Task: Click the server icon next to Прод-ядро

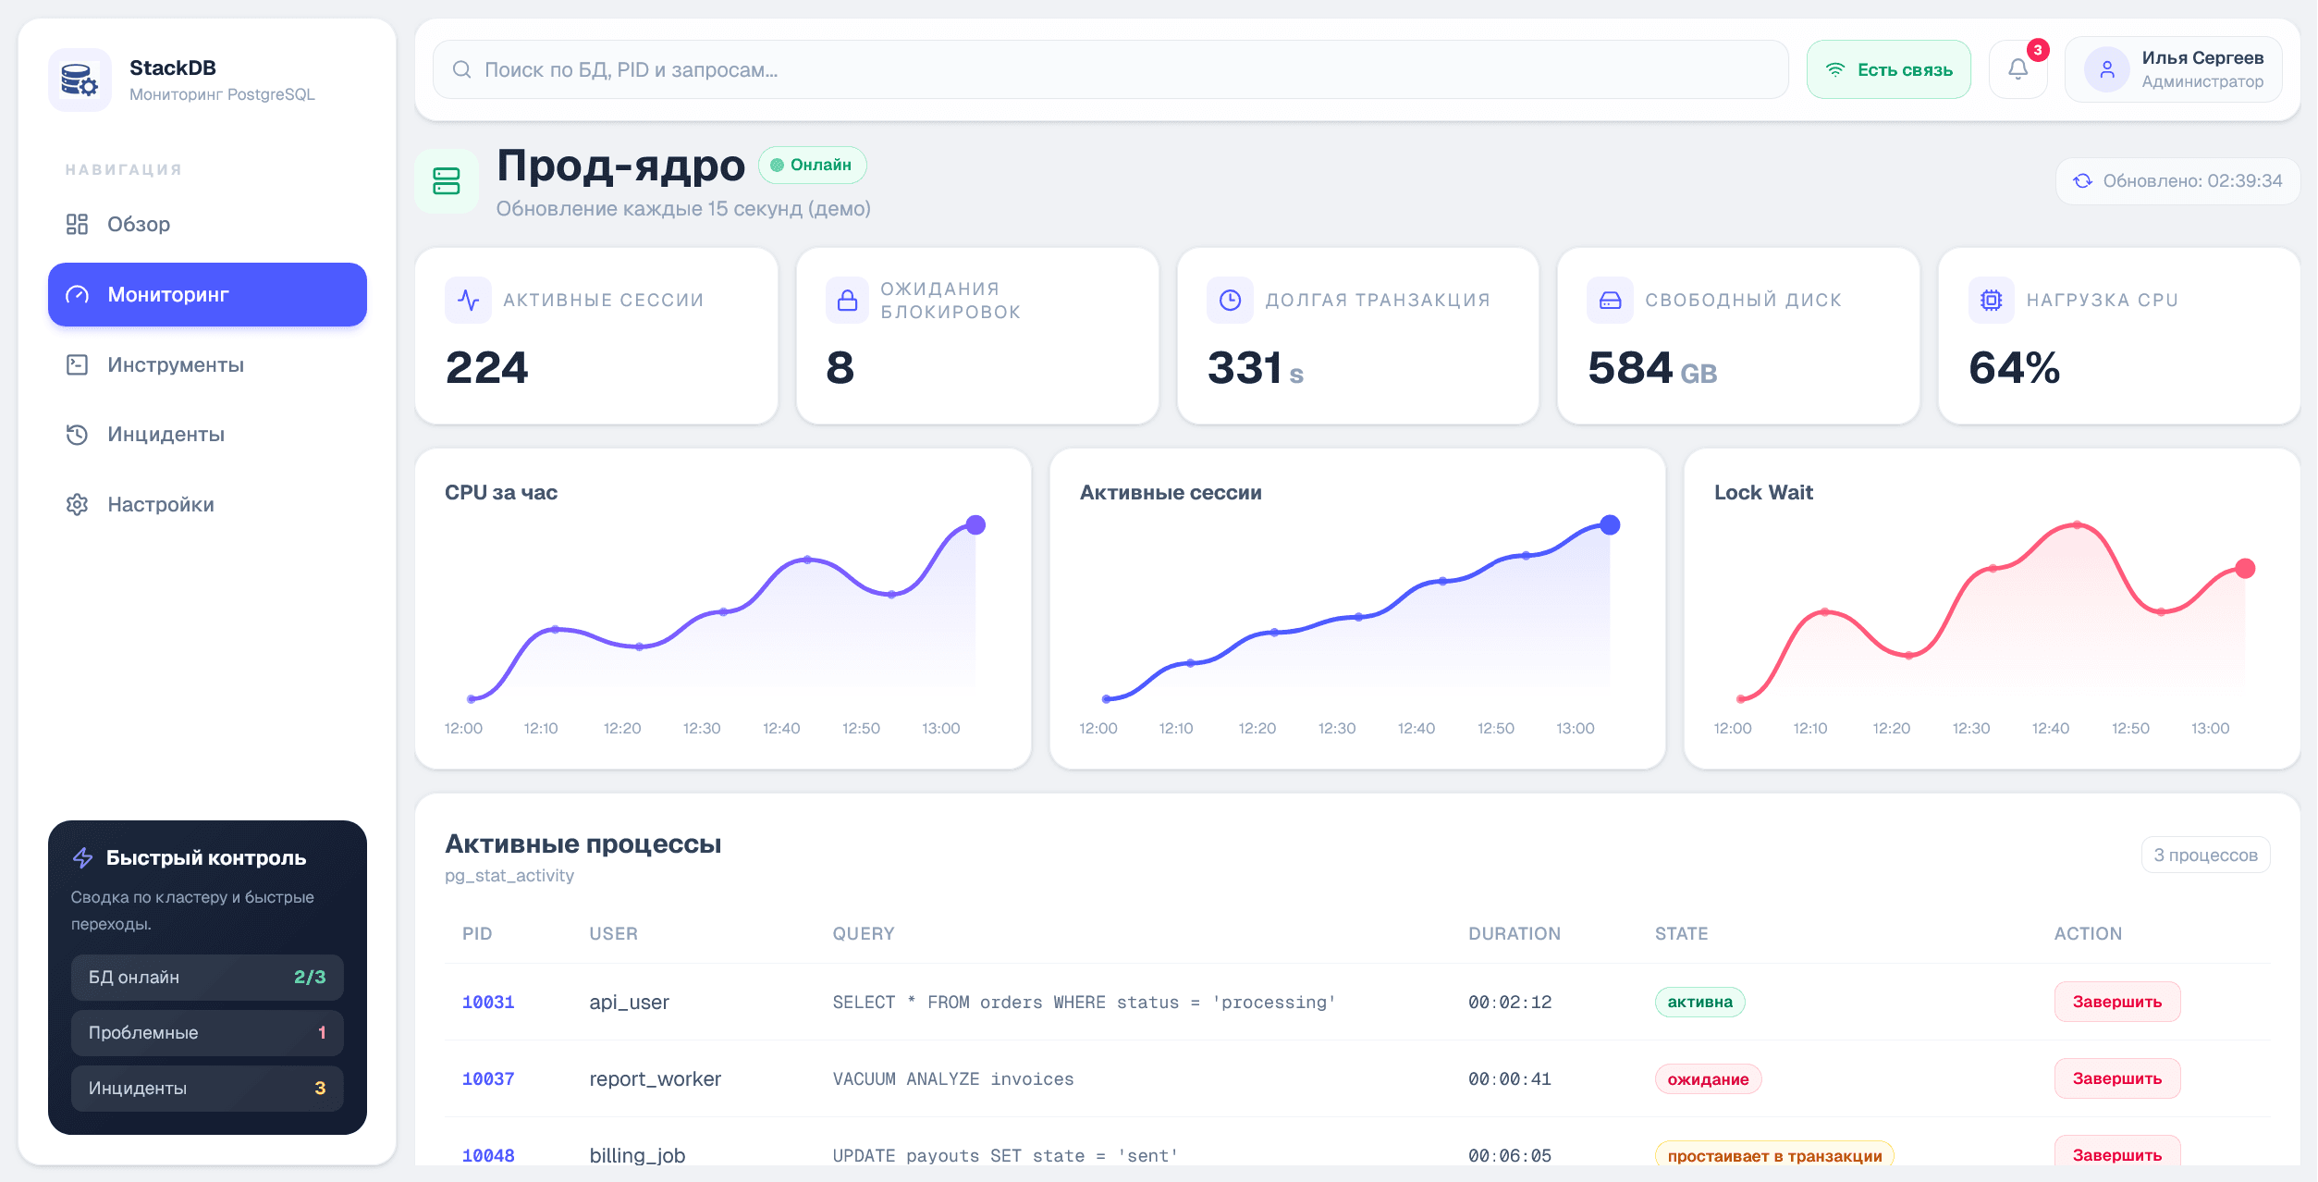Action: coord(448,181)
